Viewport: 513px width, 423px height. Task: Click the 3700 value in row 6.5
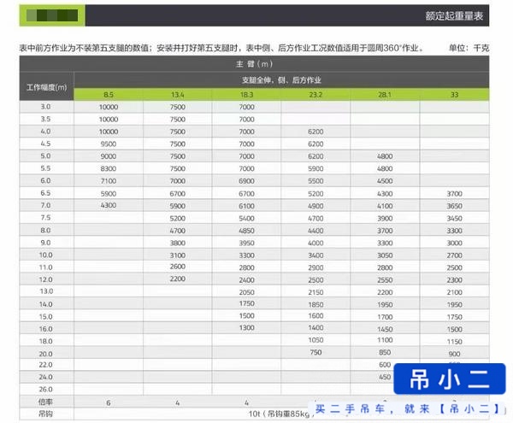pyautogui.click(x=455, y=194)
